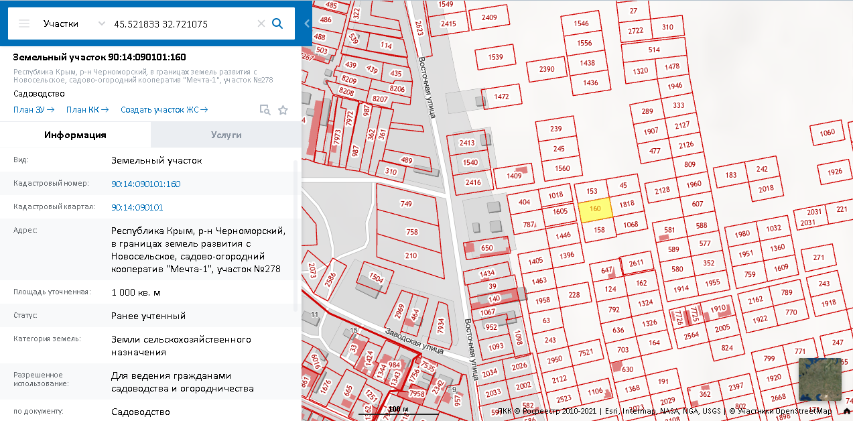
Task: Click the info panel vertical scrollbar
Action: pyautogui.click(x=296, y=235)
